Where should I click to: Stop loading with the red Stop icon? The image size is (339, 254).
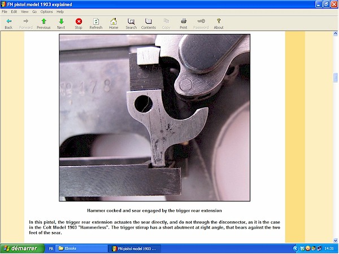[79, 24]
